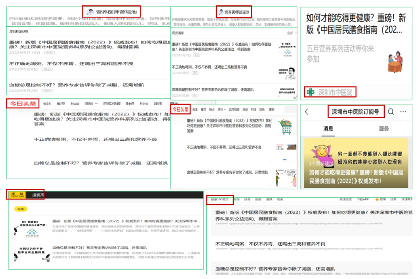Open the two cartoon people thumbnail in 今日头条
Viewport: 418px width, 279px height.
point(286,177)
